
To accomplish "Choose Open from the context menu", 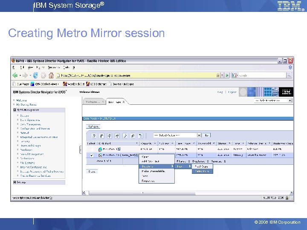I will [156, 157].
